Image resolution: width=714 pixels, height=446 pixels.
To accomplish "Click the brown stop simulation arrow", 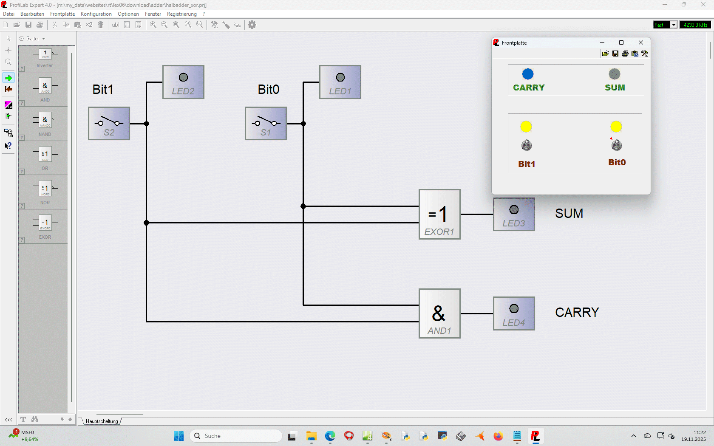I will pos(8,89).
